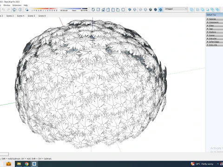The width and height of the screenshot is (223, 167).
Task: Adjust the shadow time-of-day slider
Action: click(74, 9)
